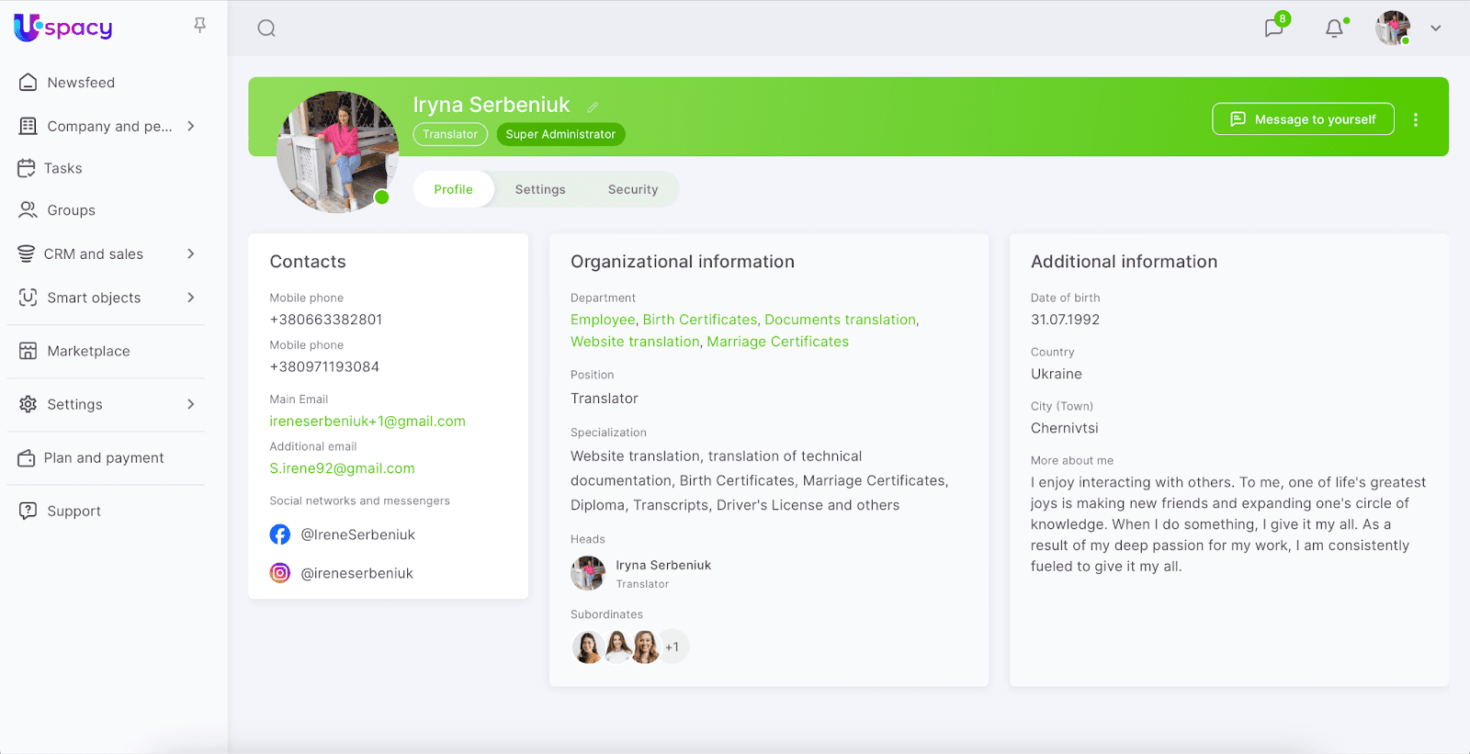Open the Birth Certificates department link
1470x754 pixels.
tap(700, 320)
